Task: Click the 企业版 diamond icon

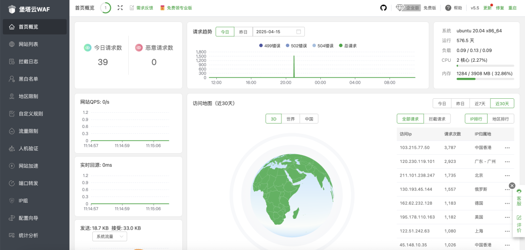Action: [x=400, y=8]
